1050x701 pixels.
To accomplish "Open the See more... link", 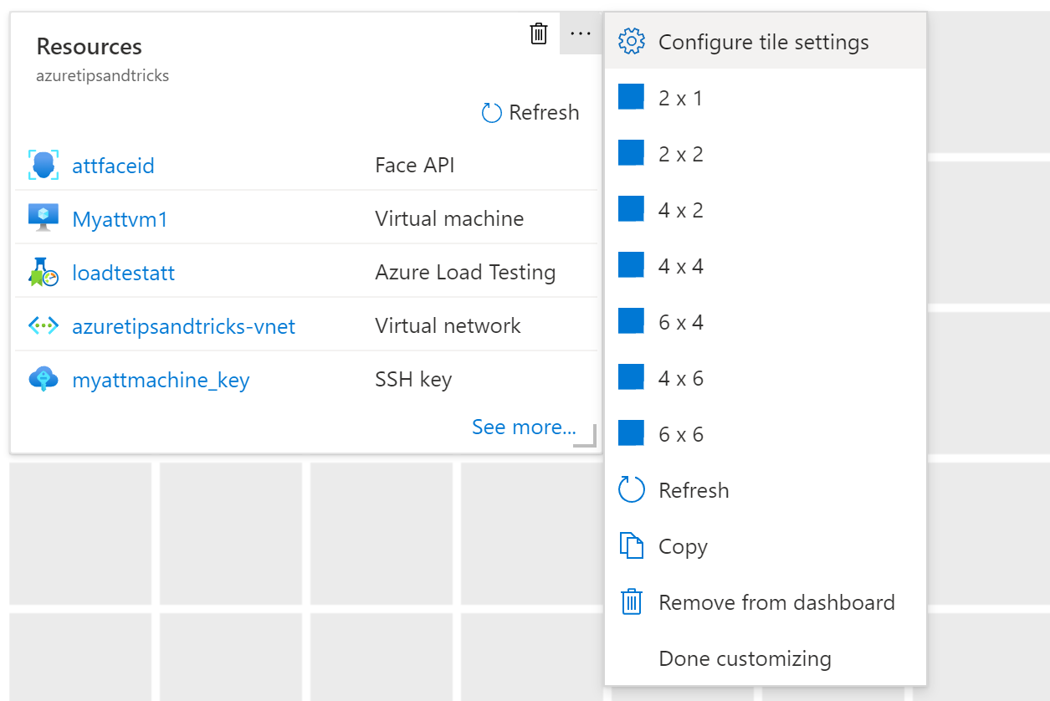I will tap(524, 427).
